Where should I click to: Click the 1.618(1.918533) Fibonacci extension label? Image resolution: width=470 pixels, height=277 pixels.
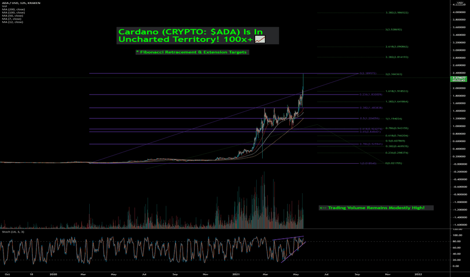[397, 91]
